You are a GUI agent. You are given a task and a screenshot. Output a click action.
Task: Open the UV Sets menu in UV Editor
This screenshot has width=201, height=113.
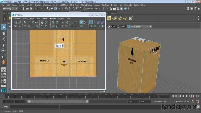[61, 19]
